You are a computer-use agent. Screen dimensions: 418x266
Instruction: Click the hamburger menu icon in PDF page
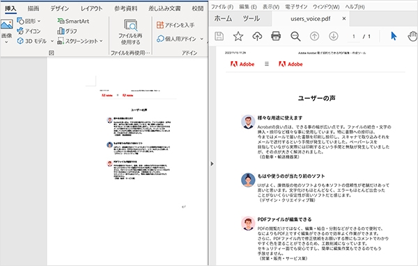[x=267, y=64]
